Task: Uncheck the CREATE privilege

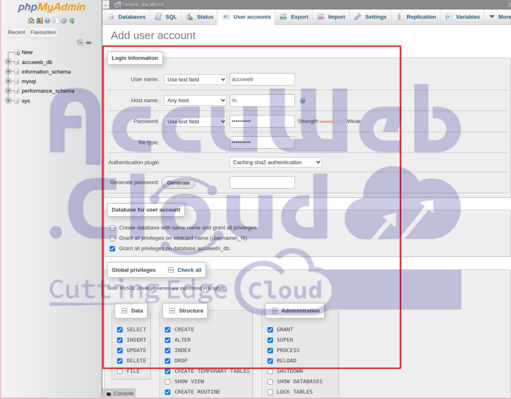Action: (168, 330)
